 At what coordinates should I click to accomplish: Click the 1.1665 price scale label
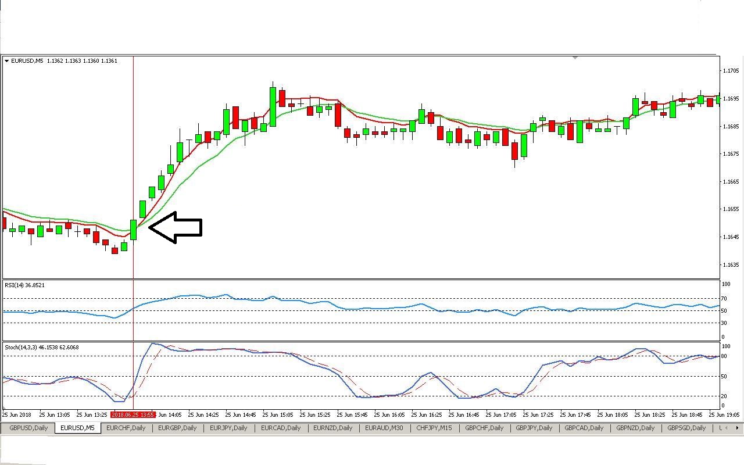click(730, 181)
